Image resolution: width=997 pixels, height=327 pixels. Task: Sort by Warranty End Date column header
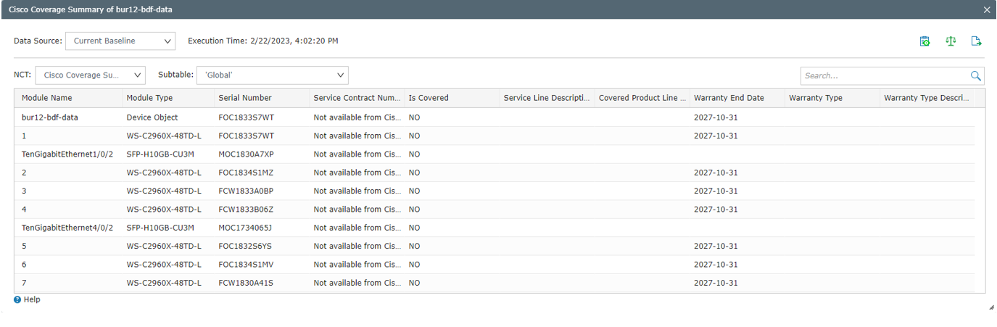729,98
